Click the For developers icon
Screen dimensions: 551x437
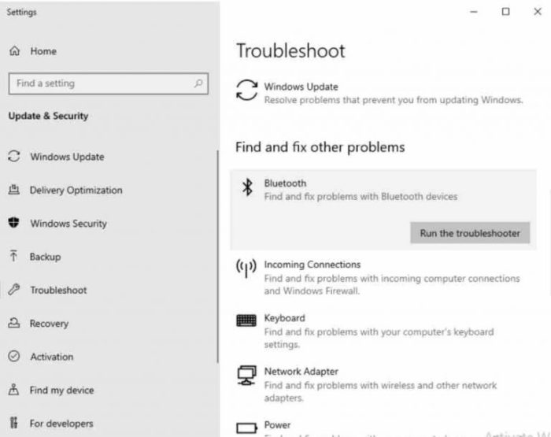click(13, 424)
